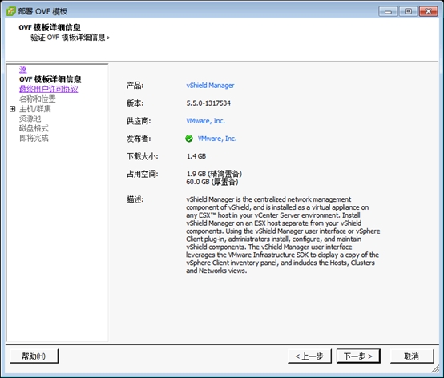The image size is (444, 378).
Task: Click the 即将完成 step label
Action: (x=34, y=138)
